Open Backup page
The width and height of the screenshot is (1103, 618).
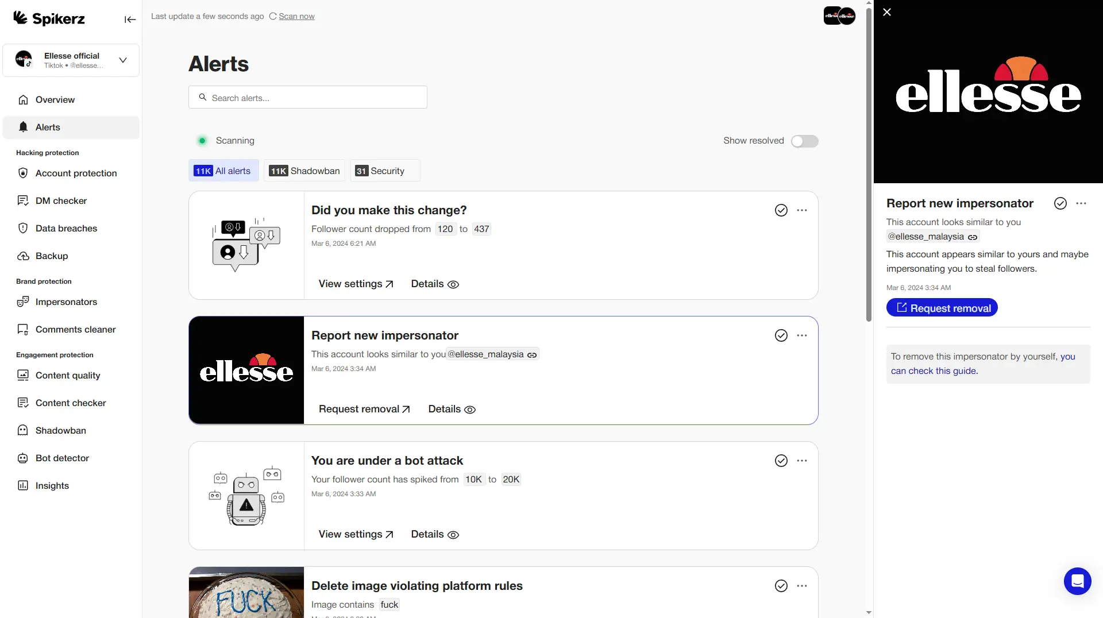coord(71,256)
